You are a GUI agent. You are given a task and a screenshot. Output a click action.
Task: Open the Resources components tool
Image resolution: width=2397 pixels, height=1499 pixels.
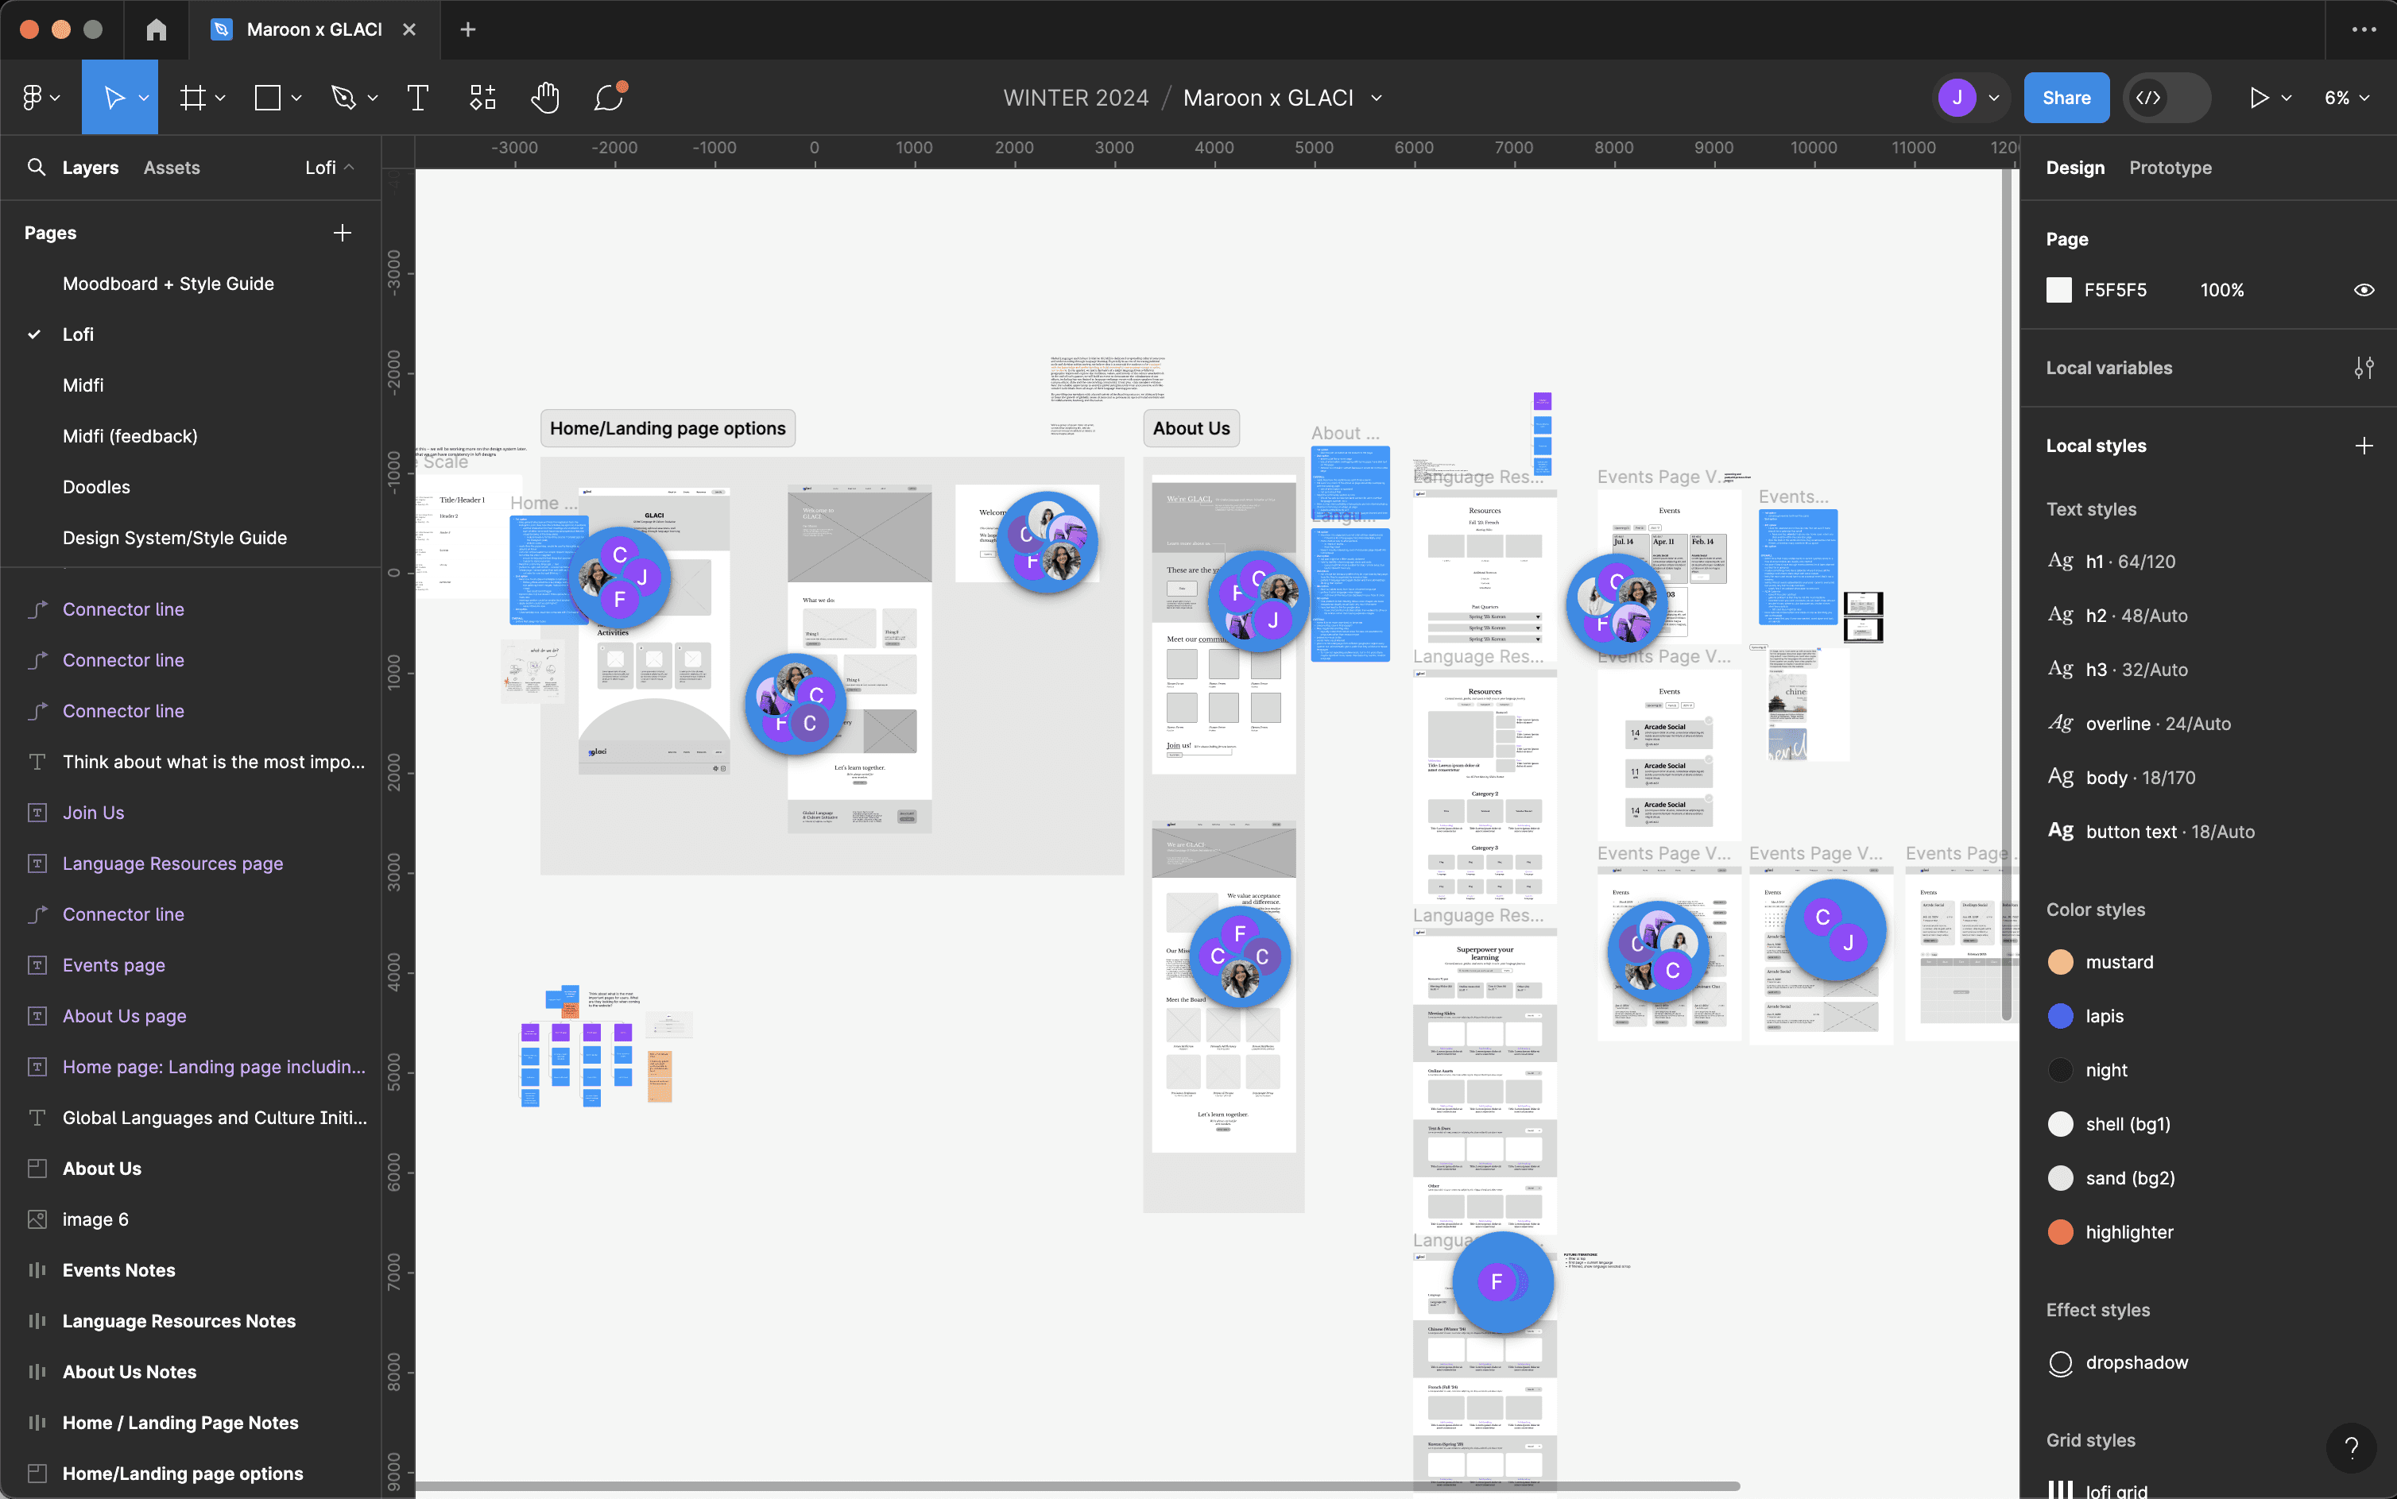point(483,97)
